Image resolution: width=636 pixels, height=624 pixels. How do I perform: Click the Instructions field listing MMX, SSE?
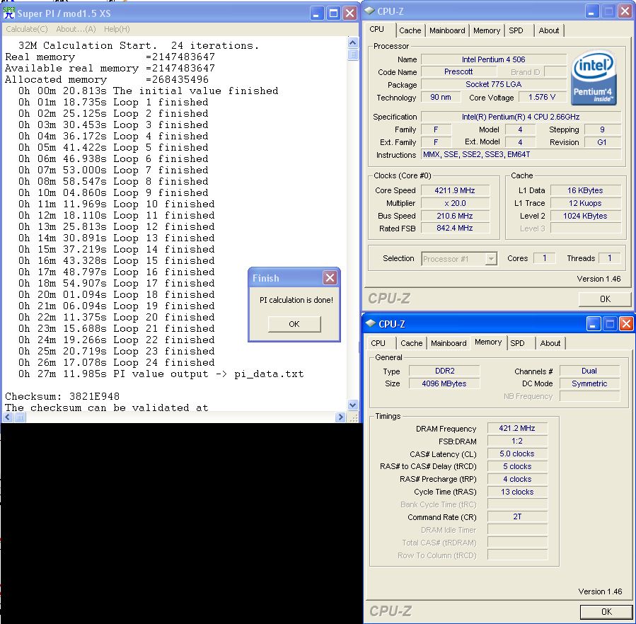pos(521,154)
